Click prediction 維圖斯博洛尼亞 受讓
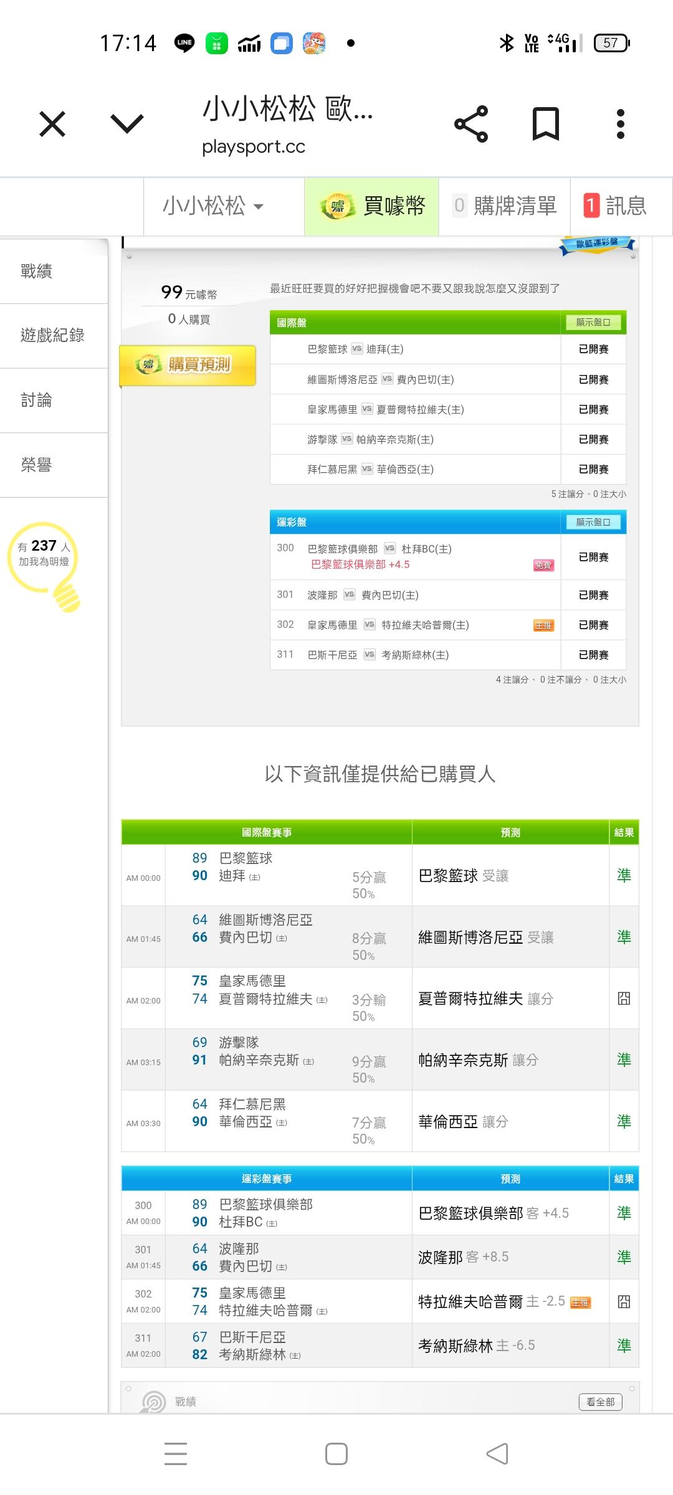 tap(485, 937)
